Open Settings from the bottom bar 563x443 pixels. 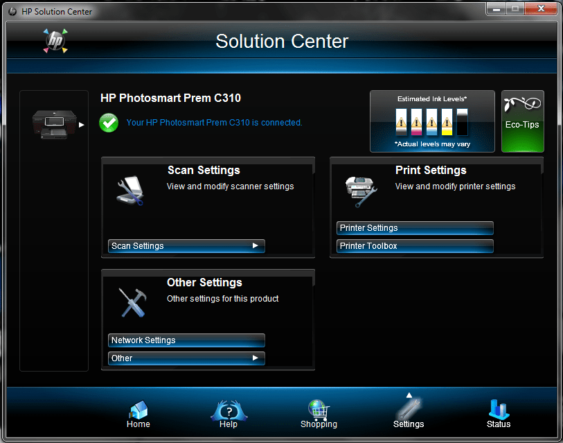coord(408,412)
